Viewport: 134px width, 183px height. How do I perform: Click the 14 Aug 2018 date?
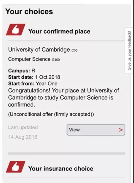[x=23, y=137]
